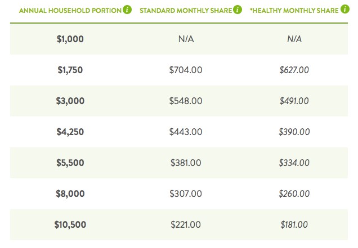
Task: Select the $548.00 standard share value
Action: click(x=186, y=101)
